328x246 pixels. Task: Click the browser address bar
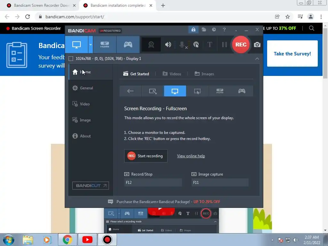(155, 17)
